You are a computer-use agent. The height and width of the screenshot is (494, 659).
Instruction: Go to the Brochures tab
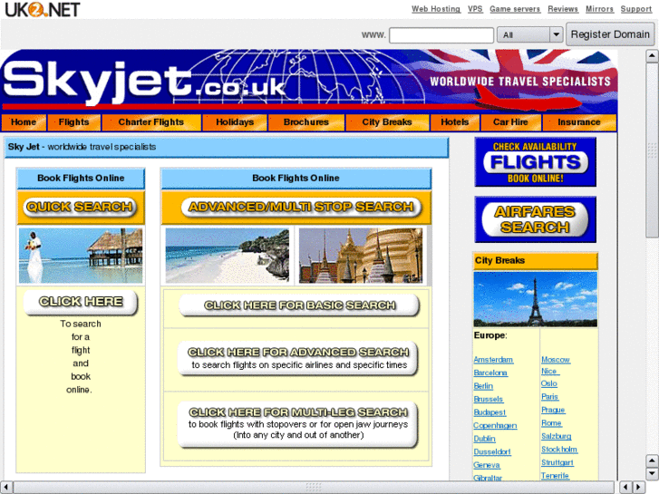(x=306, y=122)
